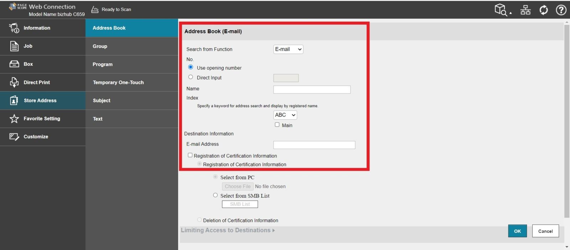
Task: Click the E-mail Address input field
Action: click(x=314, y=145)
